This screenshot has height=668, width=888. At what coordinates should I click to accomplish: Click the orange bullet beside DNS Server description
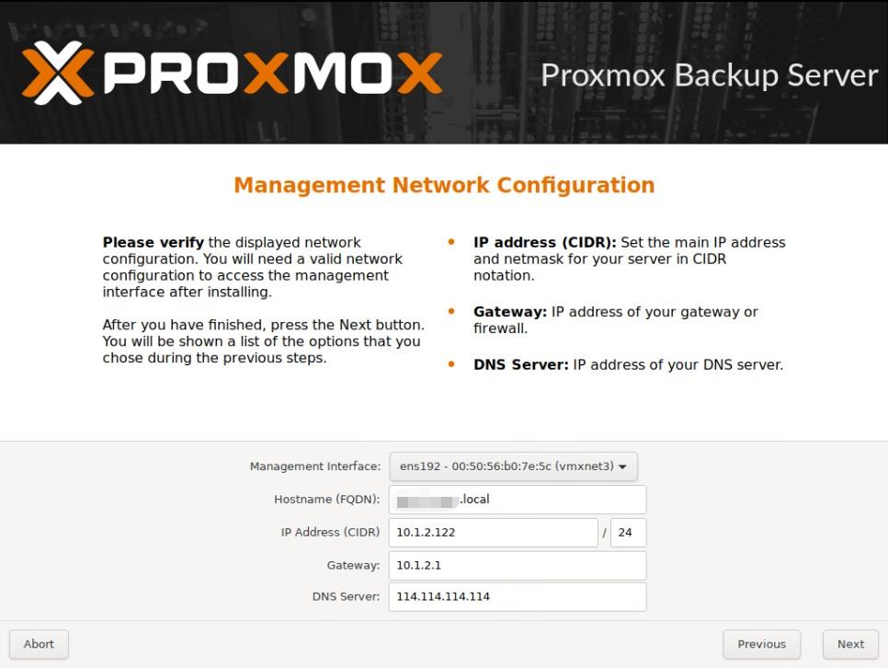[451, 364]
